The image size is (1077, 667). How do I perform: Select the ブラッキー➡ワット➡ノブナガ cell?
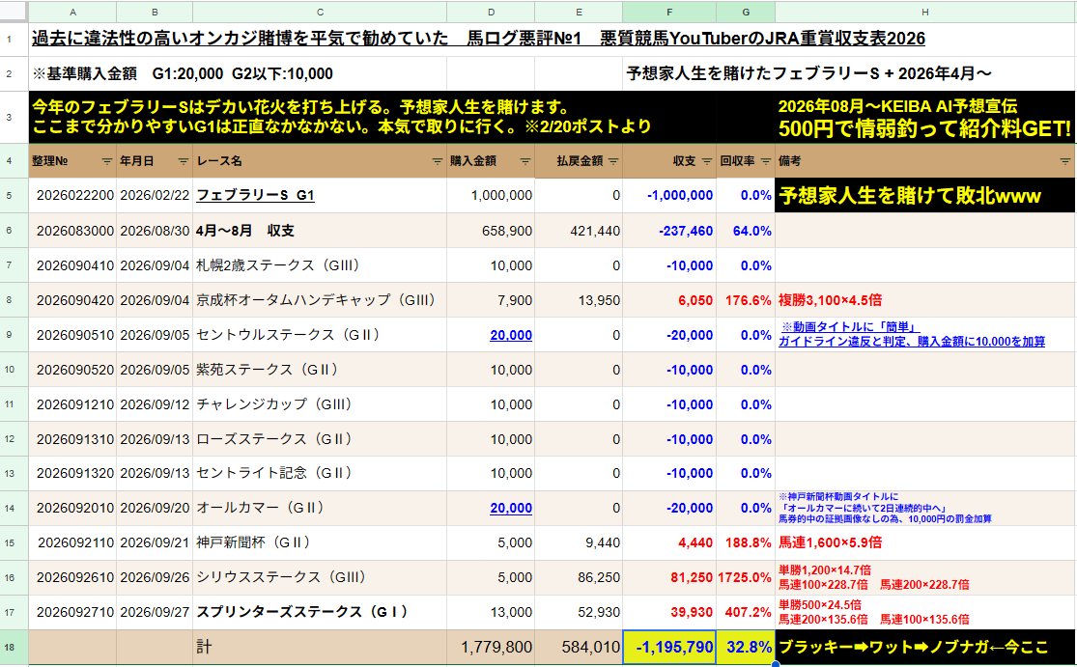click(x=924, y=647)
